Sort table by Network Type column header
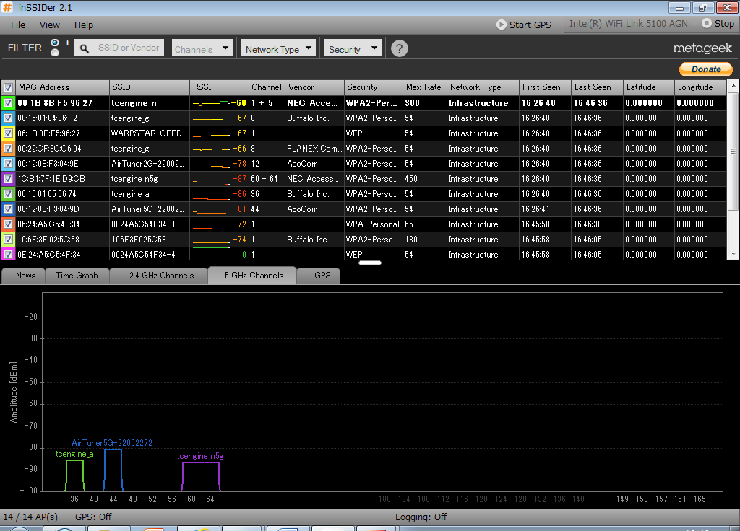The height and width of the screenshot is (531, 740). pos(483,87)
